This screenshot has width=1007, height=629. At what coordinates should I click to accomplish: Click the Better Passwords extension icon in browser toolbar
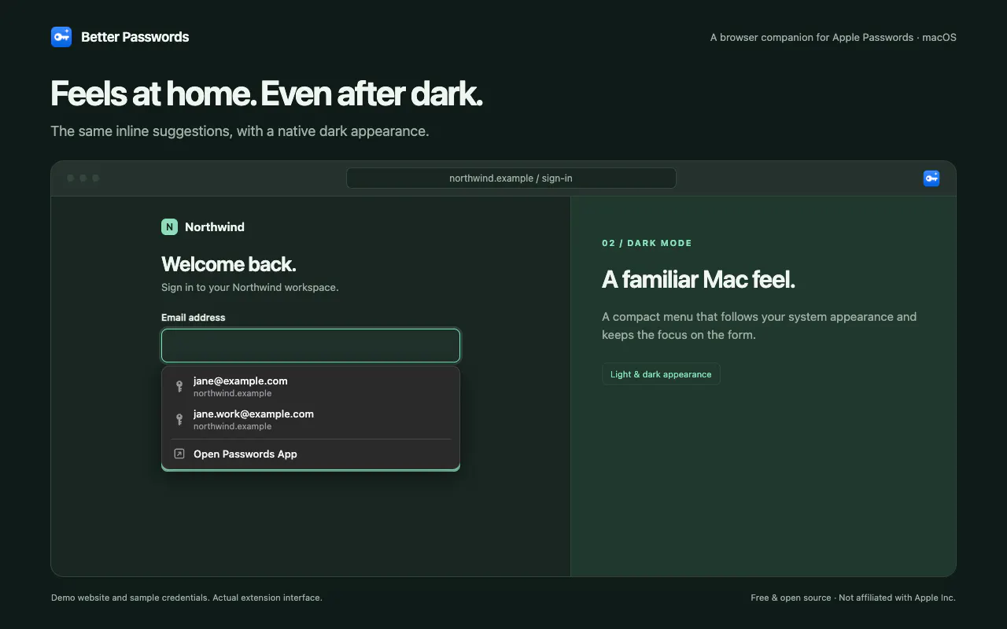(931, 178)
